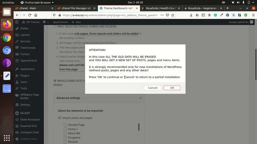
Task: Confirm the dialog with OK
Action: pyautogui.click(x=172, y=88)
